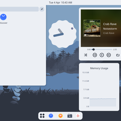The width and height of the screenshot is (121, 121).
Task: Click the Crab Rave album cover
Action: (92, 28)
